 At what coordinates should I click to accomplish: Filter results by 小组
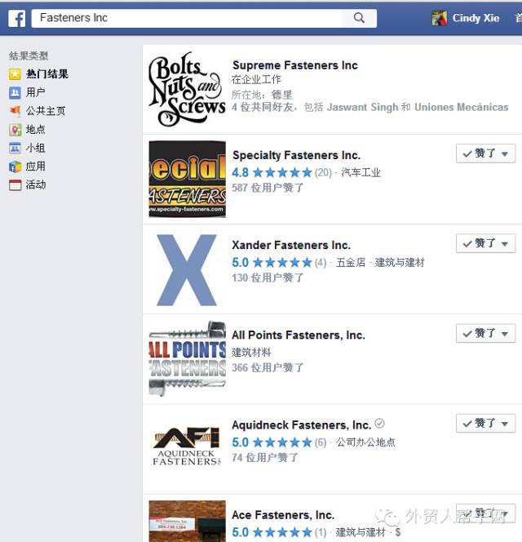[36, 148]
